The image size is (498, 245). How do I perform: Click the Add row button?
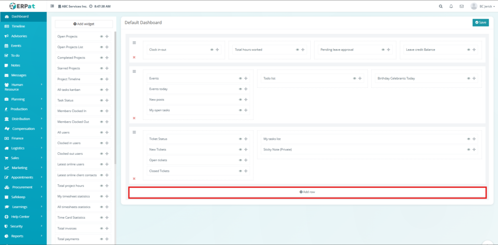pyautogui.click(x=307, y=192)
